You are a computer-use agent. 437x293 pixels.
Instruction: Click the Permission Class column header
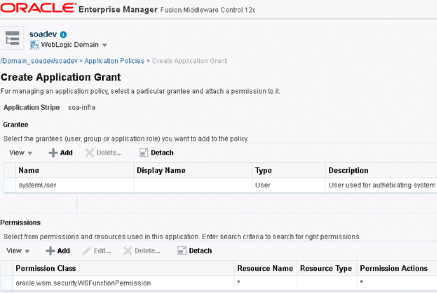pos(46,268)
